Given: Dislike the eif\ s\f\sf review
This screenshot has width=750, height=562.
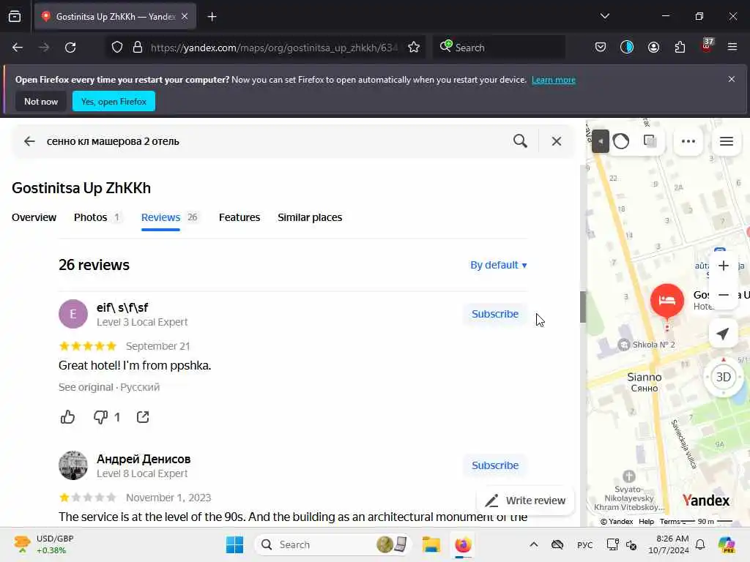Looking at the screenshot, I should (x=100, y=416).
